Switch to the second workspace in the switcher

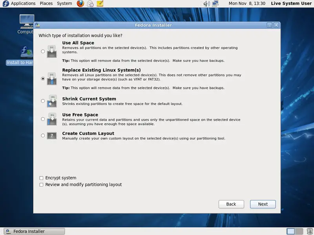[299, 231]
